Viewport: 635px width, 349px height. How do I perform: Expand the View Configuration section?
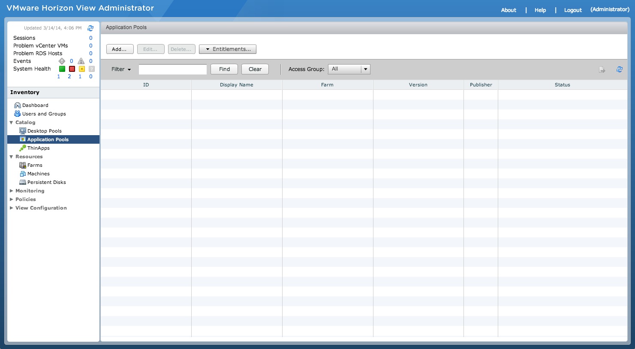(x=41, y=208)
